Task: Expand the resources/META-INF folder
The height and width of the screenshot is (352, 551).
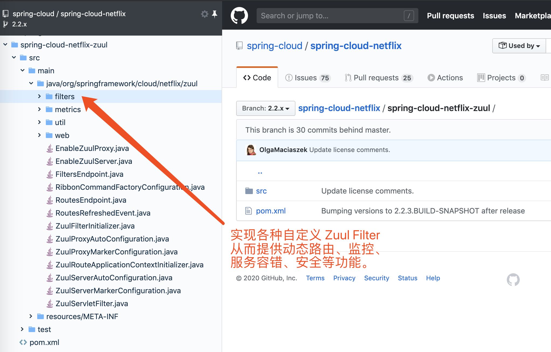Action: (x=31, y=316)
